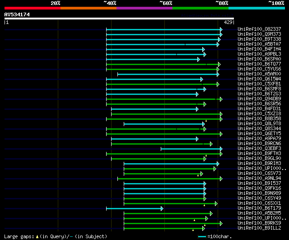
Task: Click the green ~80% legend color segment
Action: [x=200, y=8]
